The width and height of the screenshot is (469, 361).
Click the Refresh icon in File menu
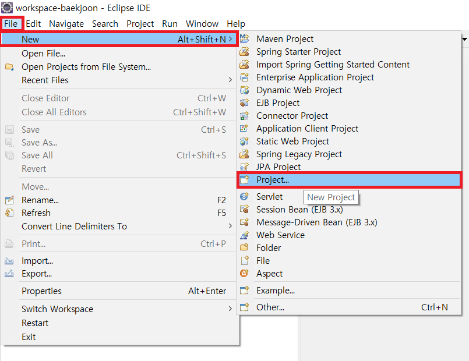click(x=9, y=213)
